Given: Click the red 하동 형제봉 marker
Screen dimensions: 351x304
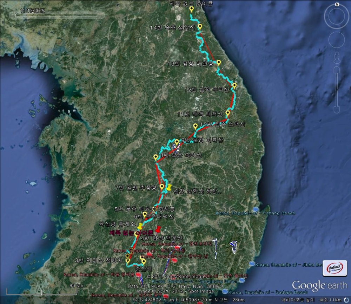Looking at the screenshot, I should [139, 274].
